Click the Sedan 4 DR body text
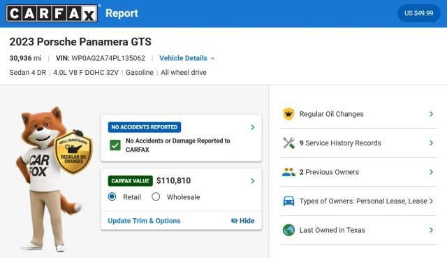This screenshot has height=258, width=447. pyautogui.click(x=28, y=73)
